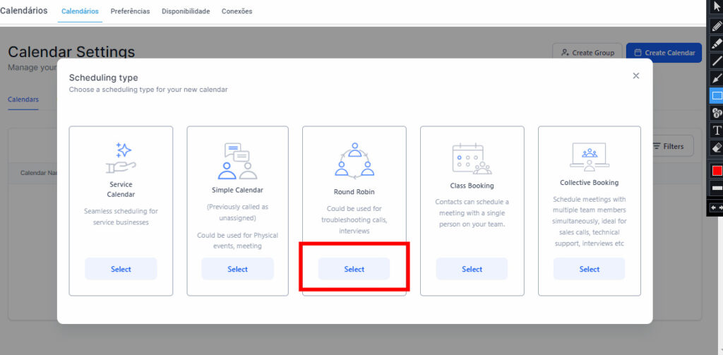
Task: Click Select under Collective Booking
Action: [589, 269]
